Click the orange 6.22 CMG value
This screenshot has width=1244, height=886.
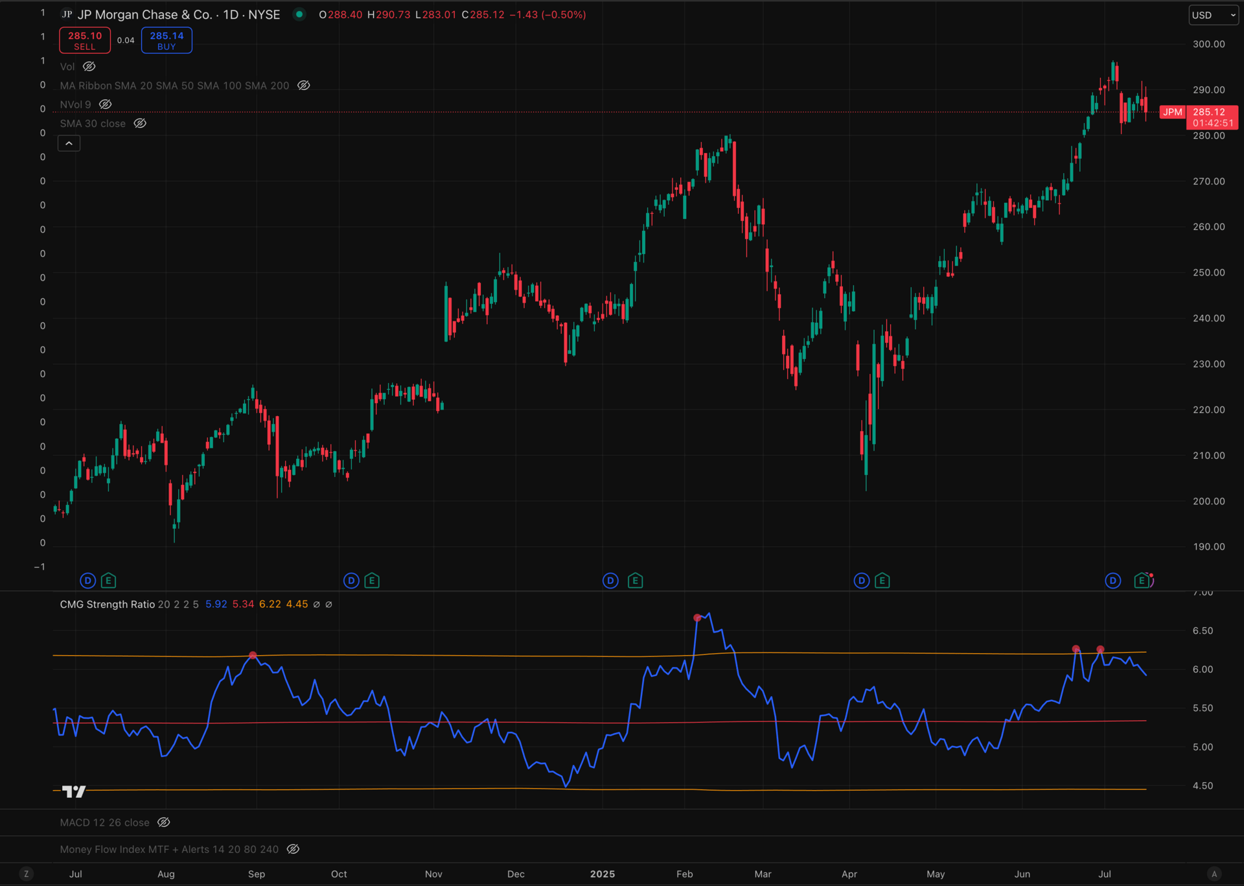tap(270, 605)
